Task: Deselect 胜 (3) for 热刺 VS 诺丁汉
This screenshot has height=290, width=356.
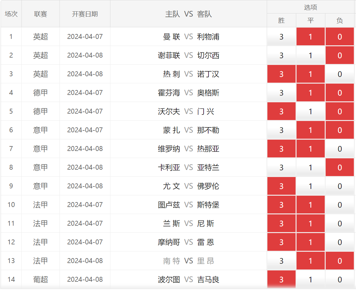Action: [x=281, y=74]
